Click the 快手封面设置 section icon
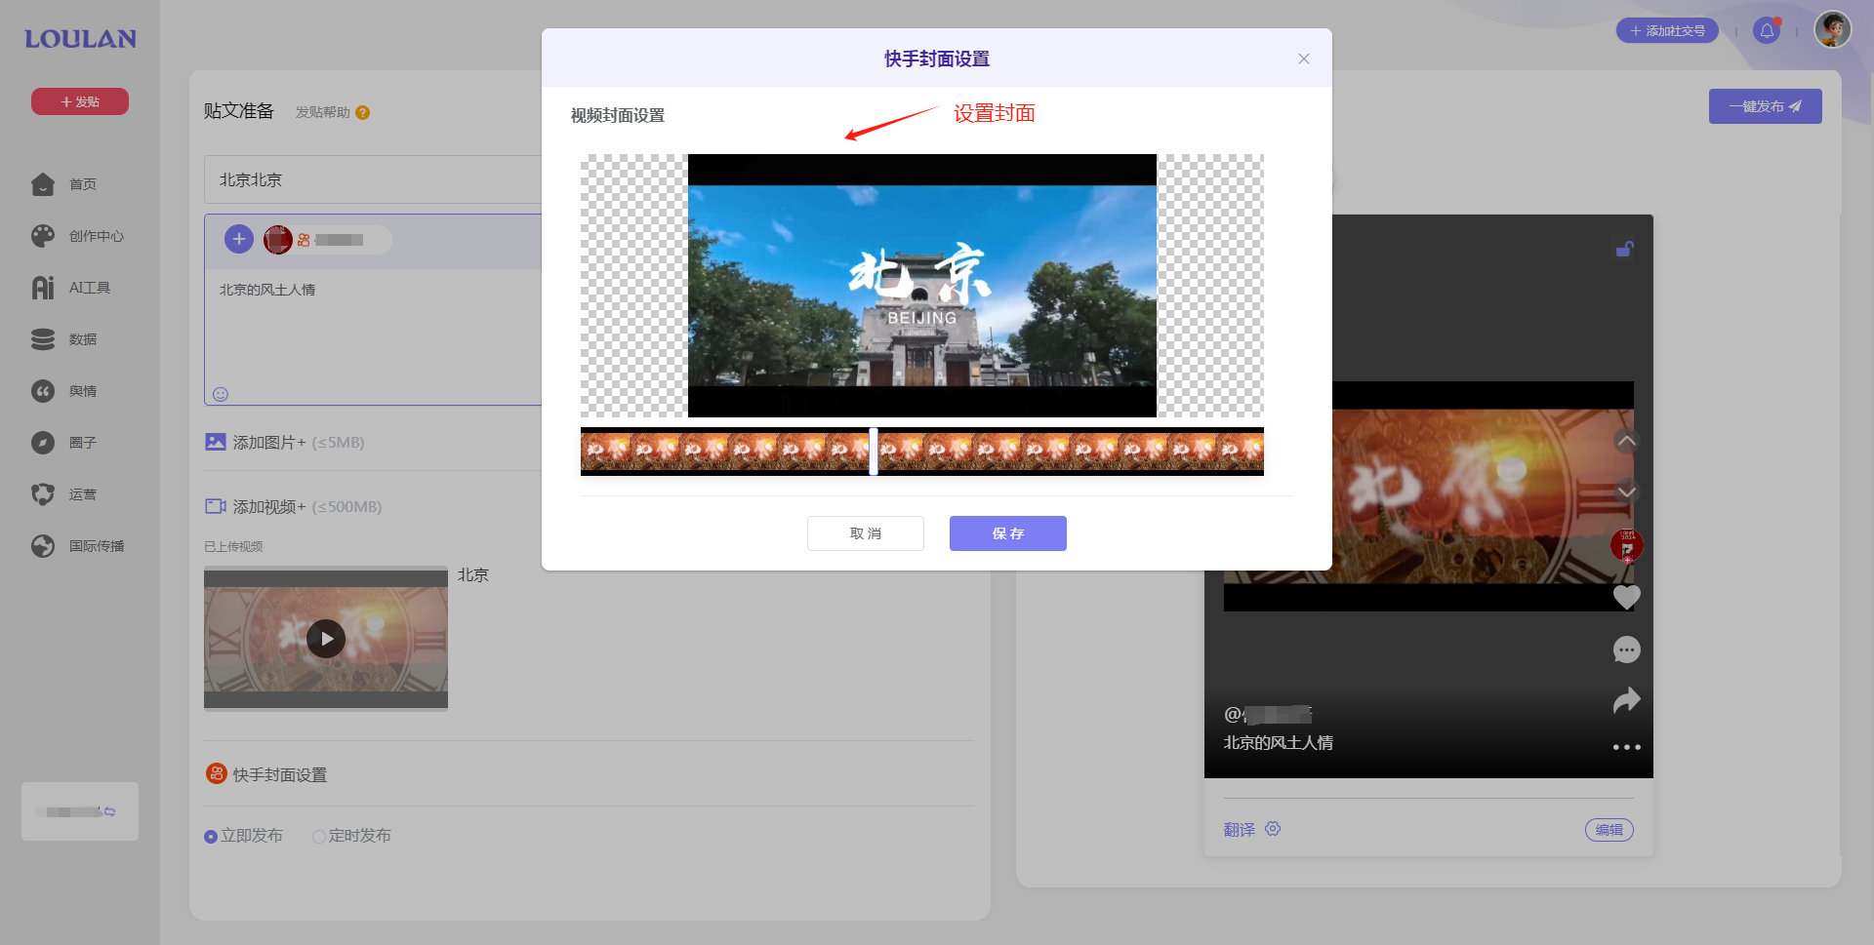Screen dimensions: 1874x945 (x=217, y=773)
